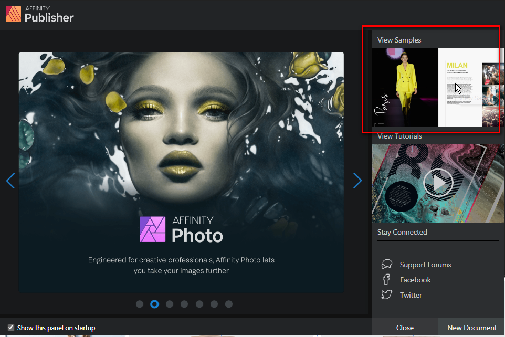Open the Support Forums link
This screenshot has width=505, height=337.
coord(425,265)
